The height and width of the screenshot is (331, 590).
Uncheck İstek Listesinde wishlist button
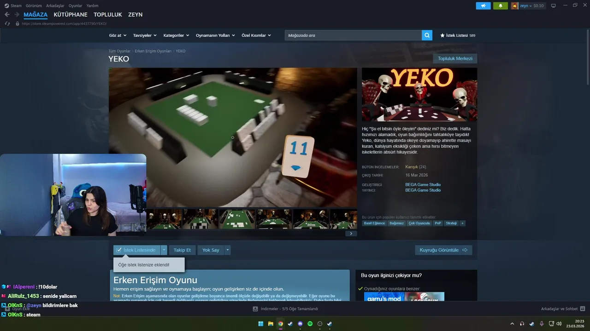click(137, 250)
